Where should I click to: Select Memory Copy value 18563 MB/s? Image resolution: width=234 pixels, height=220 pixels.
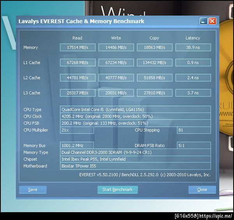pos(154,47)
